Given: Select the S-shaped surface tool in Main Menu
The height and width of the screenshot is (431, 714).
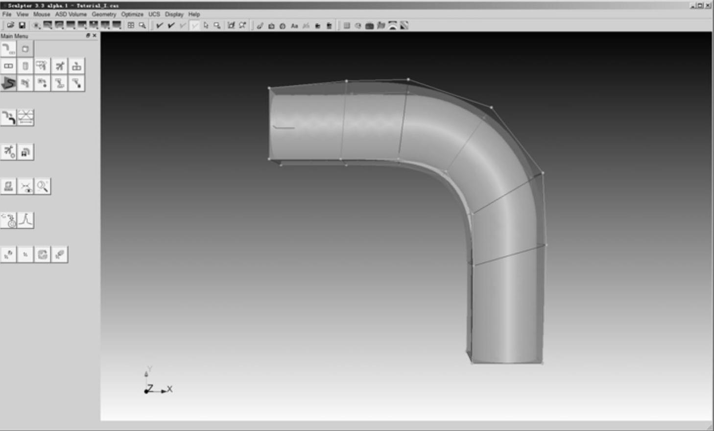Looking at the screenshot, I should pos(9,83).
